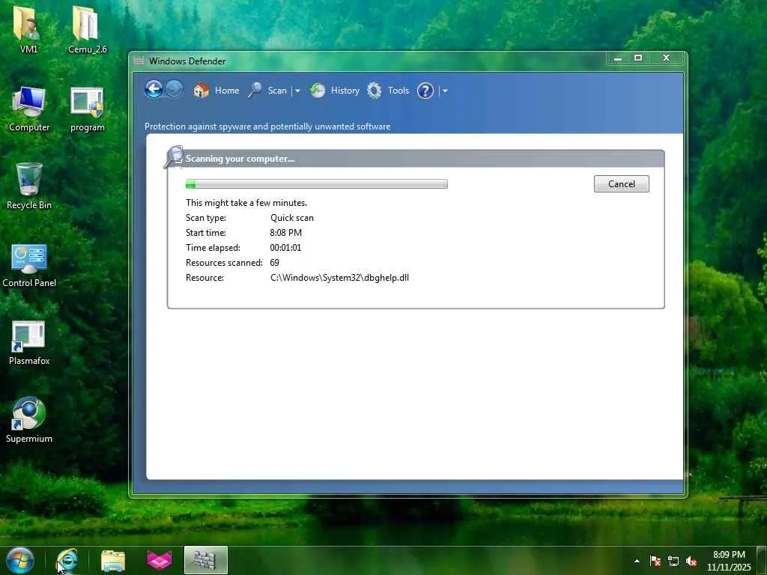767x575 pixels.
Task: Expand the Scan options dropdown arrow
Action: tap(297, 91)
